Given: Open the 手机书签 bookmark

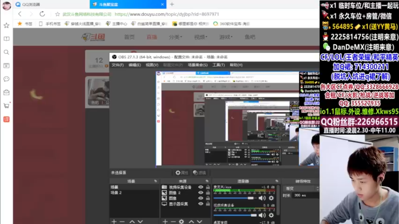Looking at the screenshot, I should pyautogui.click(x=50, y=24).
